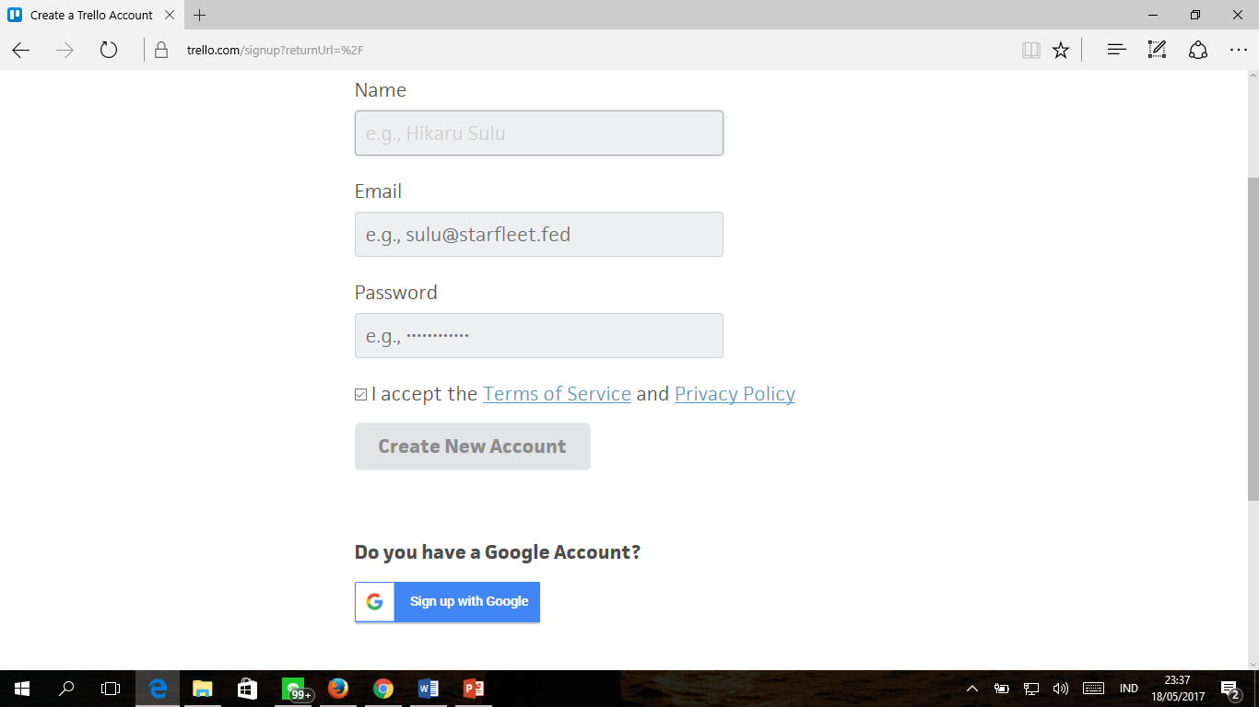1259x707 pixels.
Task: Focus the Password input field
Action: pyautogui.click(x=539, y=336)
